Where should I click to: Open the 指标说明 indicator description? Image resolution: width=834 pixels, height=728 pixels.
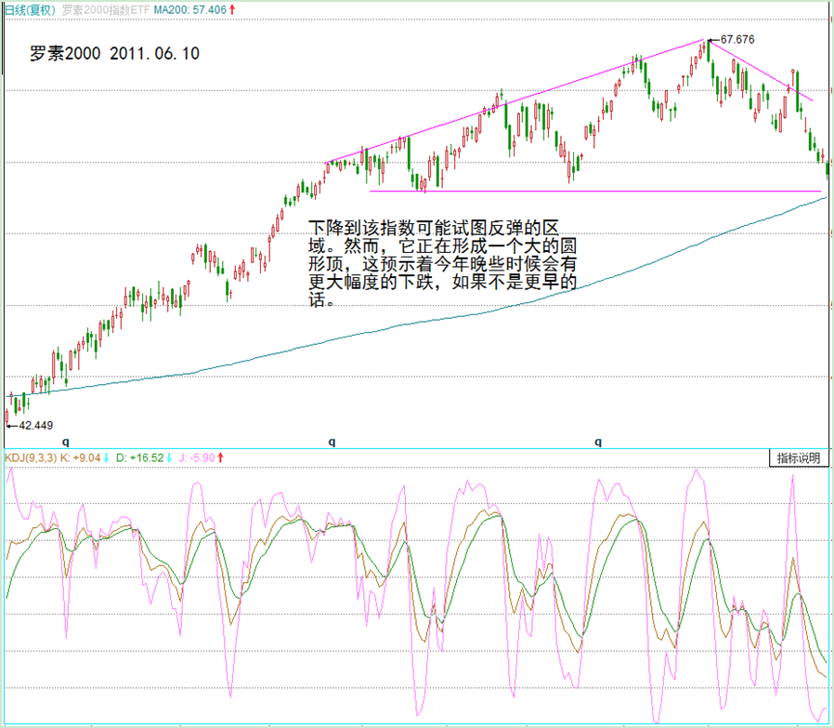[798, 458]
